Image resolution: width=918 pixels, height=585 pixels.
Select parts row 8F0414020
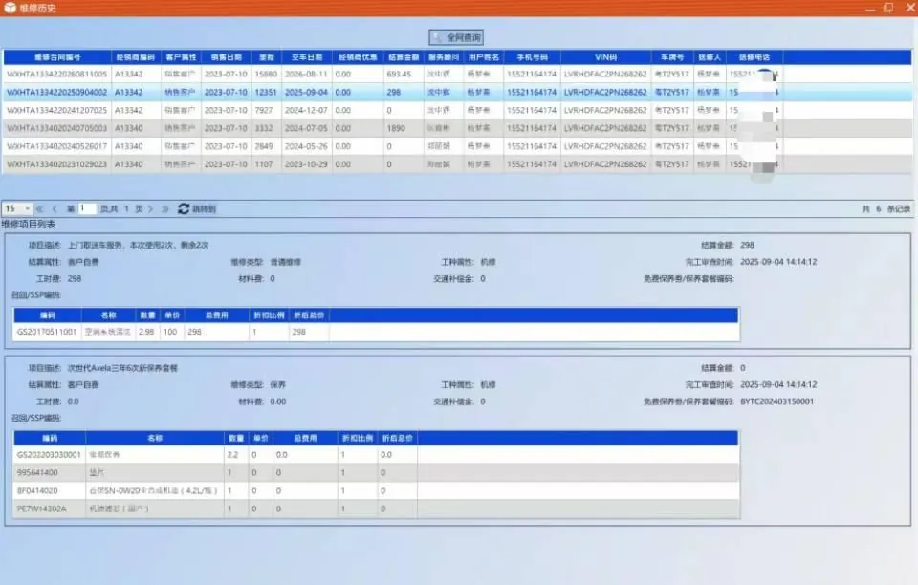tap(377, 490)
